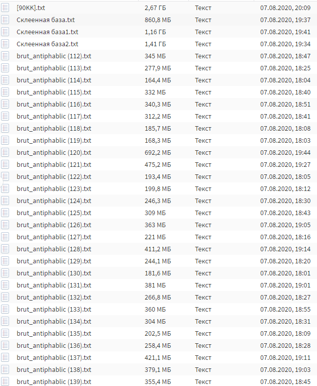Click file name brut_antiphablic (116).txt
This screenshot has height=386, width=317.
point(54,104)
